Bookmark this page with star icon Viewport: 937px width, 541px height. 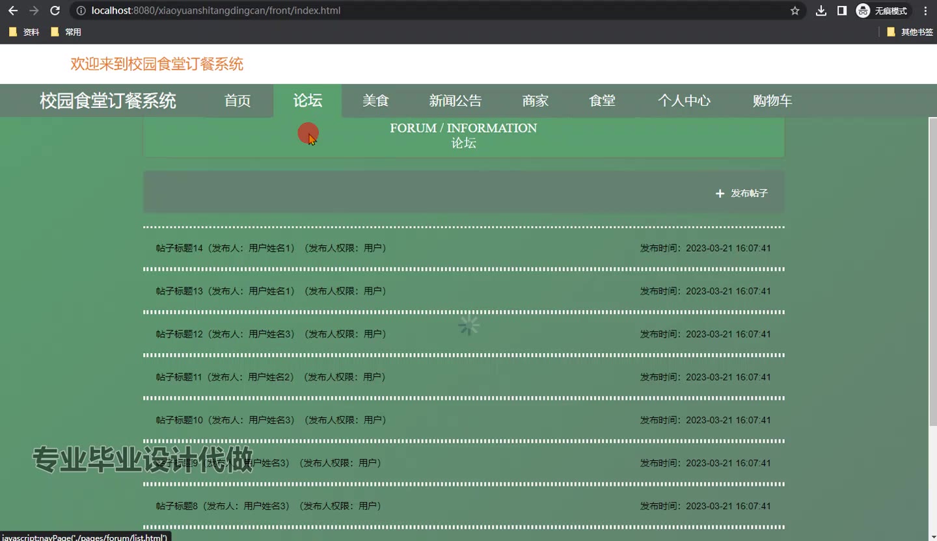[x=794, y=10]
